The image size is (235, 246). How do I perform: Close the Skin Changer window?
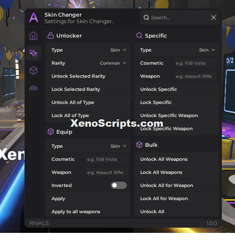tap(214, 17)
